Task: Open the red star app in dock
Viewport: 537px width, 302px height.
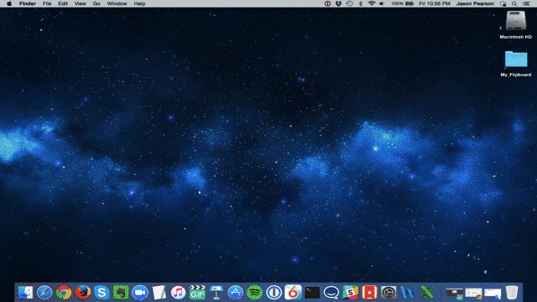Action: coord(369,293)
